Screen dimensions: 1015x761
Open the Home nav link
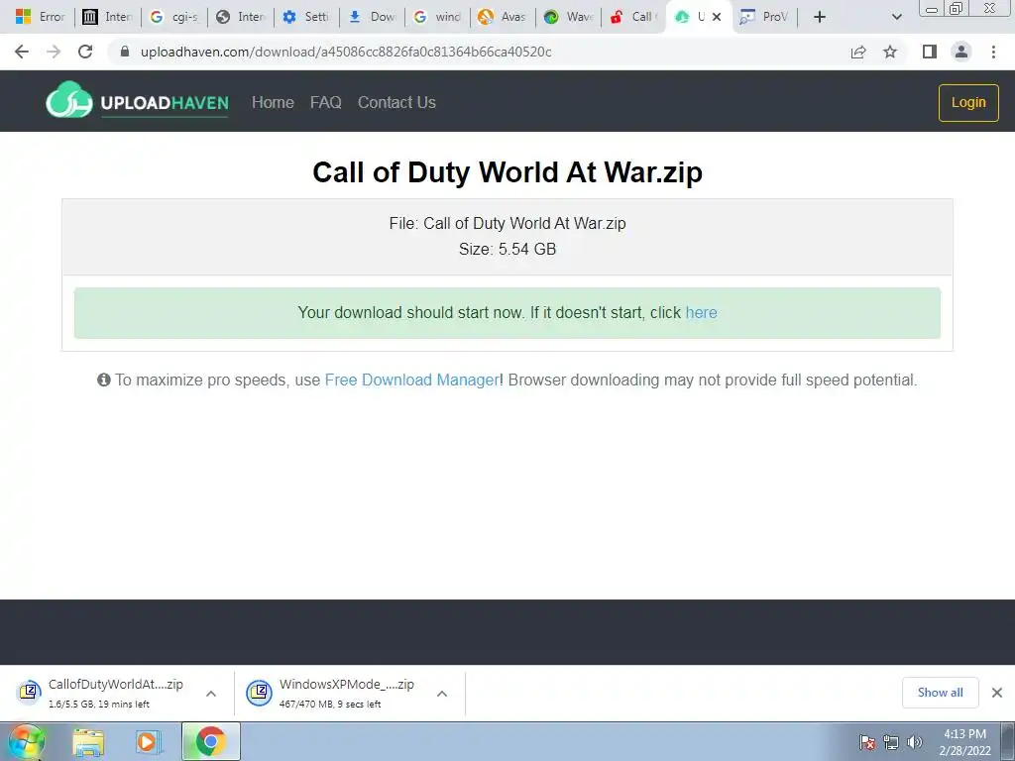(273, 102)
